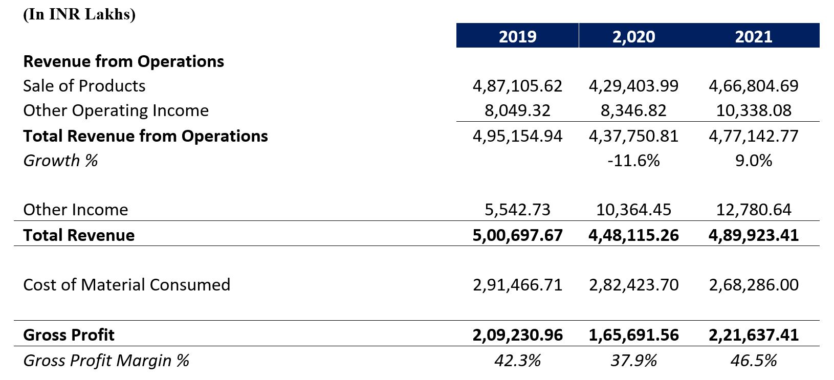The width and height of the screenshot is (834, 380).
Task: Select the 2019 Sale of Products value
Action: (x=517, y=86)
